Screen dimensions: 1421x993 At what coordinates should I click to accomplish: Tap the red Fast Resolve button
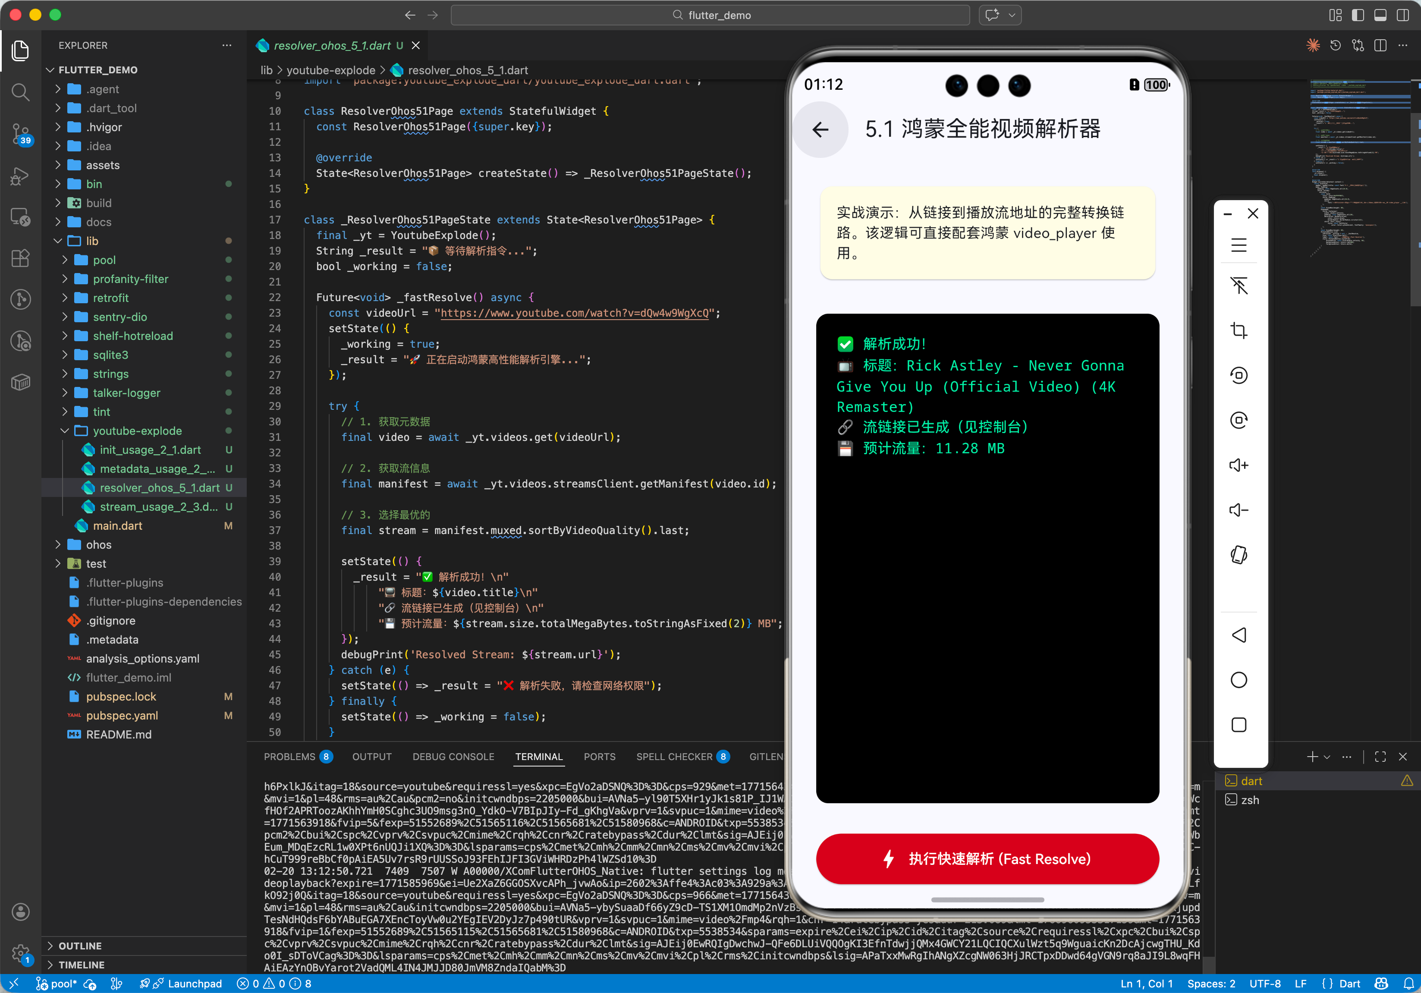click(x=987, y=859)
